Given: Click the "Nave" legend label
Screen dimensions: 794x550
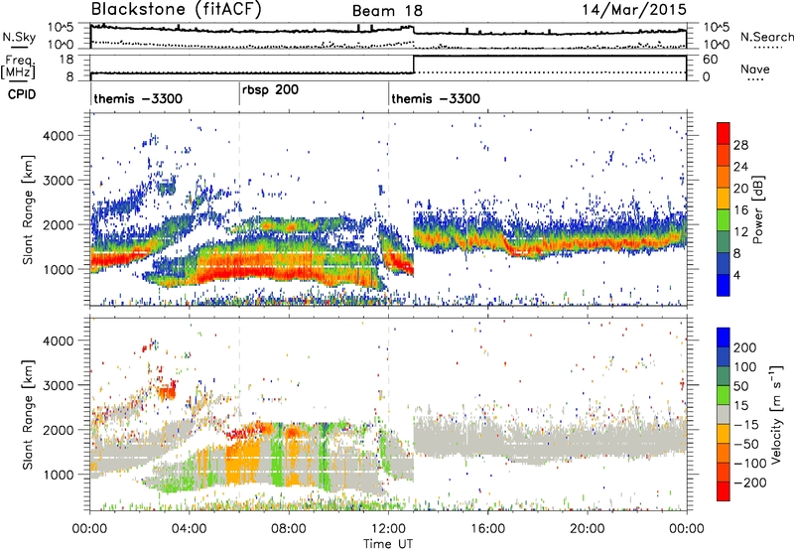Looking at the screenshot, I should (x=754, y=69).
